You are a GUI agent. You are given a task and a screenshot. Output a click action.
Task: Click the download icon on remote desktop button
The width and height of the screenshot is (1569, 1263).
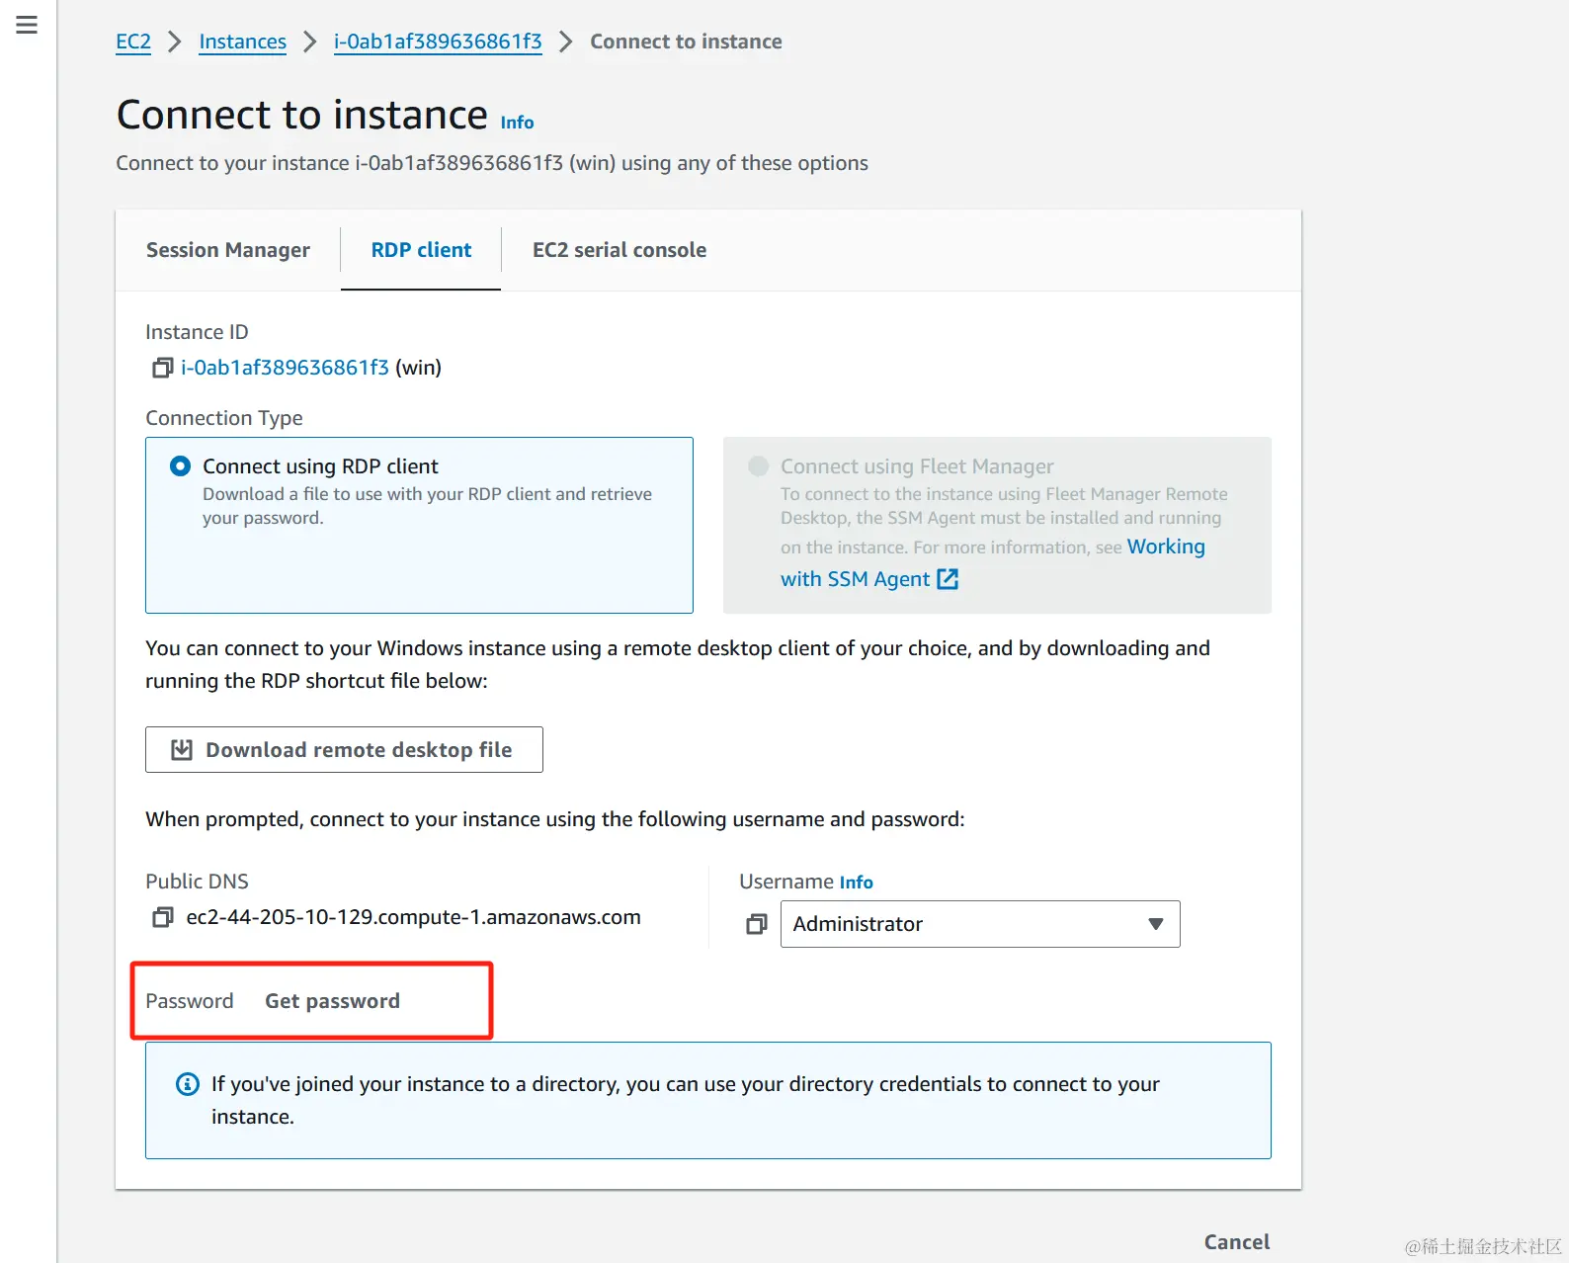click(182, 750)
